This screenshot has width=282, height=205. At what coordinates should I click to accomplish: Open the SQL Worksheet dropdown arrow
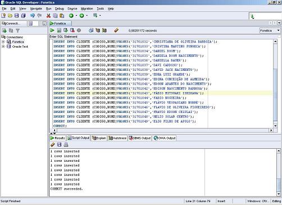(100, 16)
